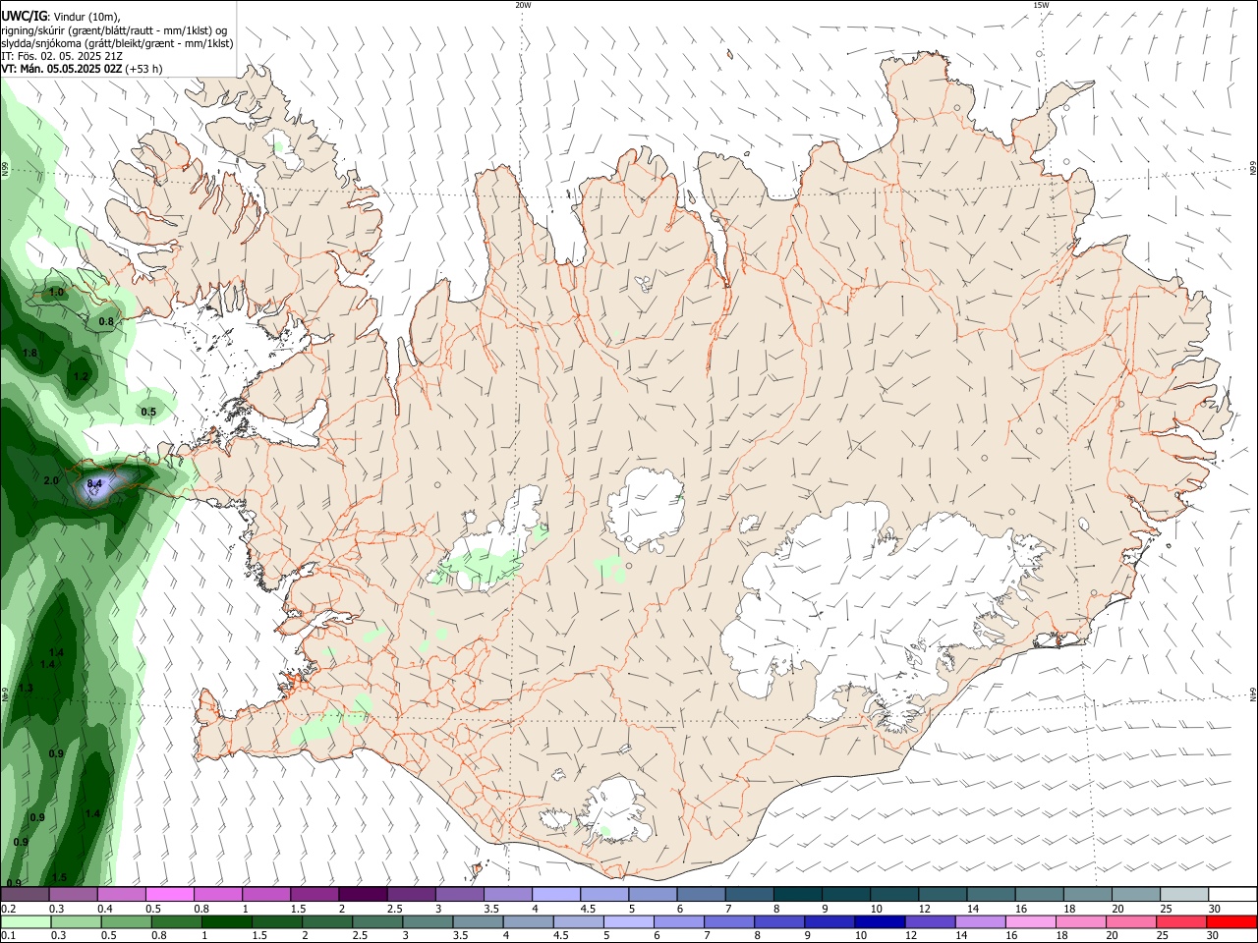The height and width of the screenshot is (943, 1258).
Task: Click the 30 label on the bottom legend row
Action: click(1213, 936)
